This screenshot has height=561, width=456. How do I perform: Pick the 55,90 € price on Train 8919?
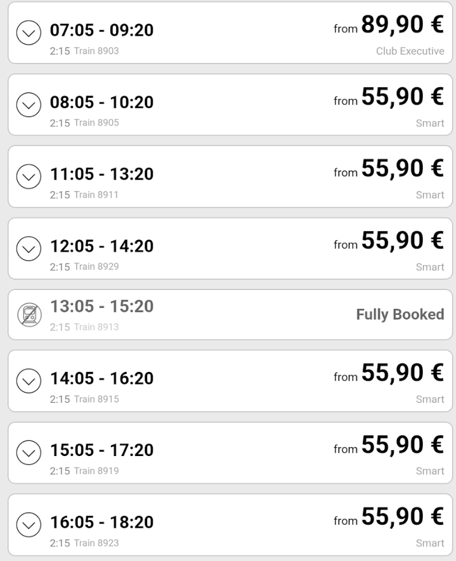pos(402,445)
